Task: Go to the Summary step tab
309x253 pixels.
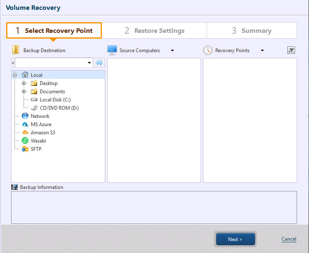Action: coord(251,31)
